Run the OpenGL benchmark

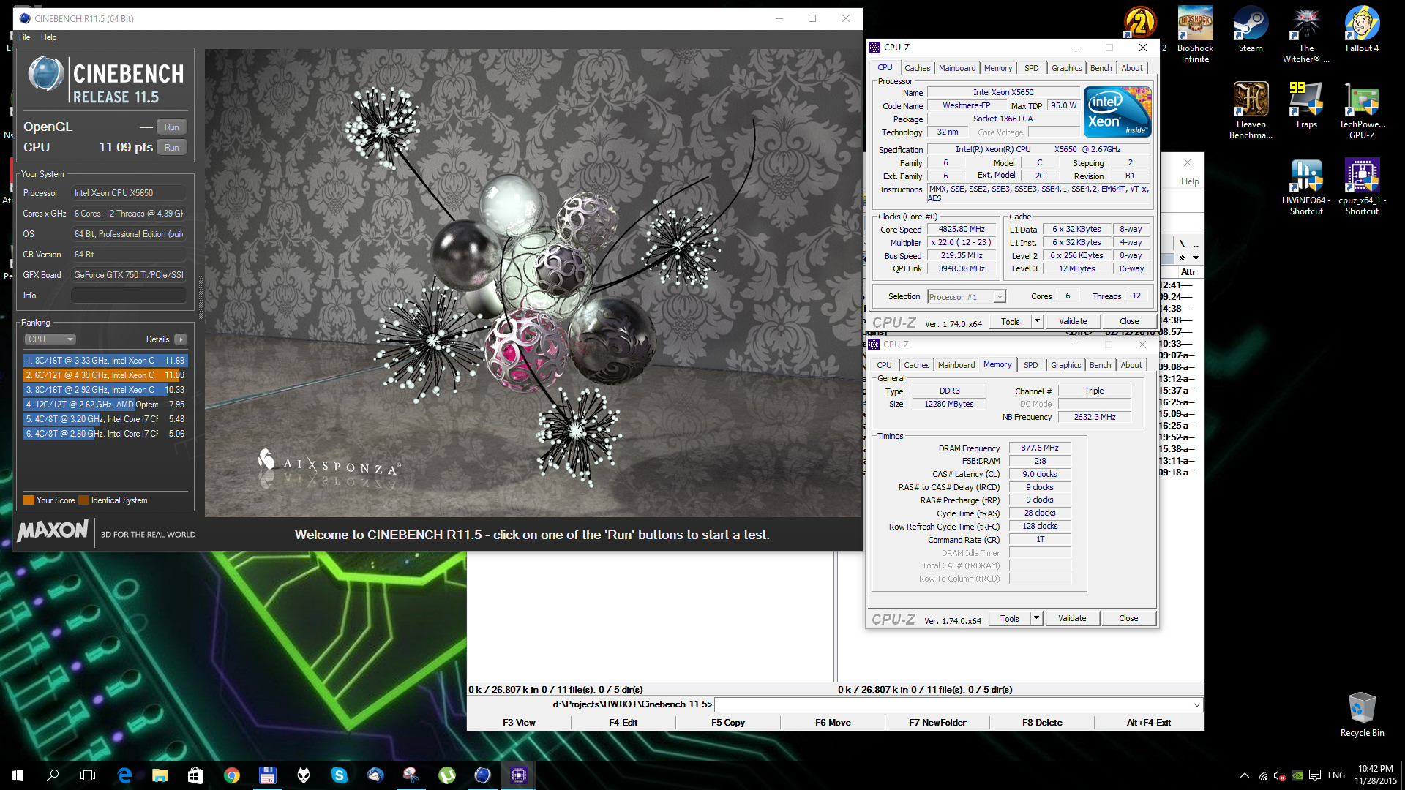click(172, 127)
